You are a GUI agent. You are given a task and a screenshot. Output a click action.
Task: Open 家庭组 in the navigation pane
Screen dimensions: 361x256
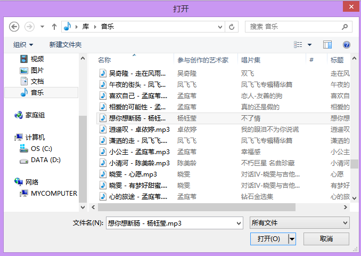click(x=30, y=115)
